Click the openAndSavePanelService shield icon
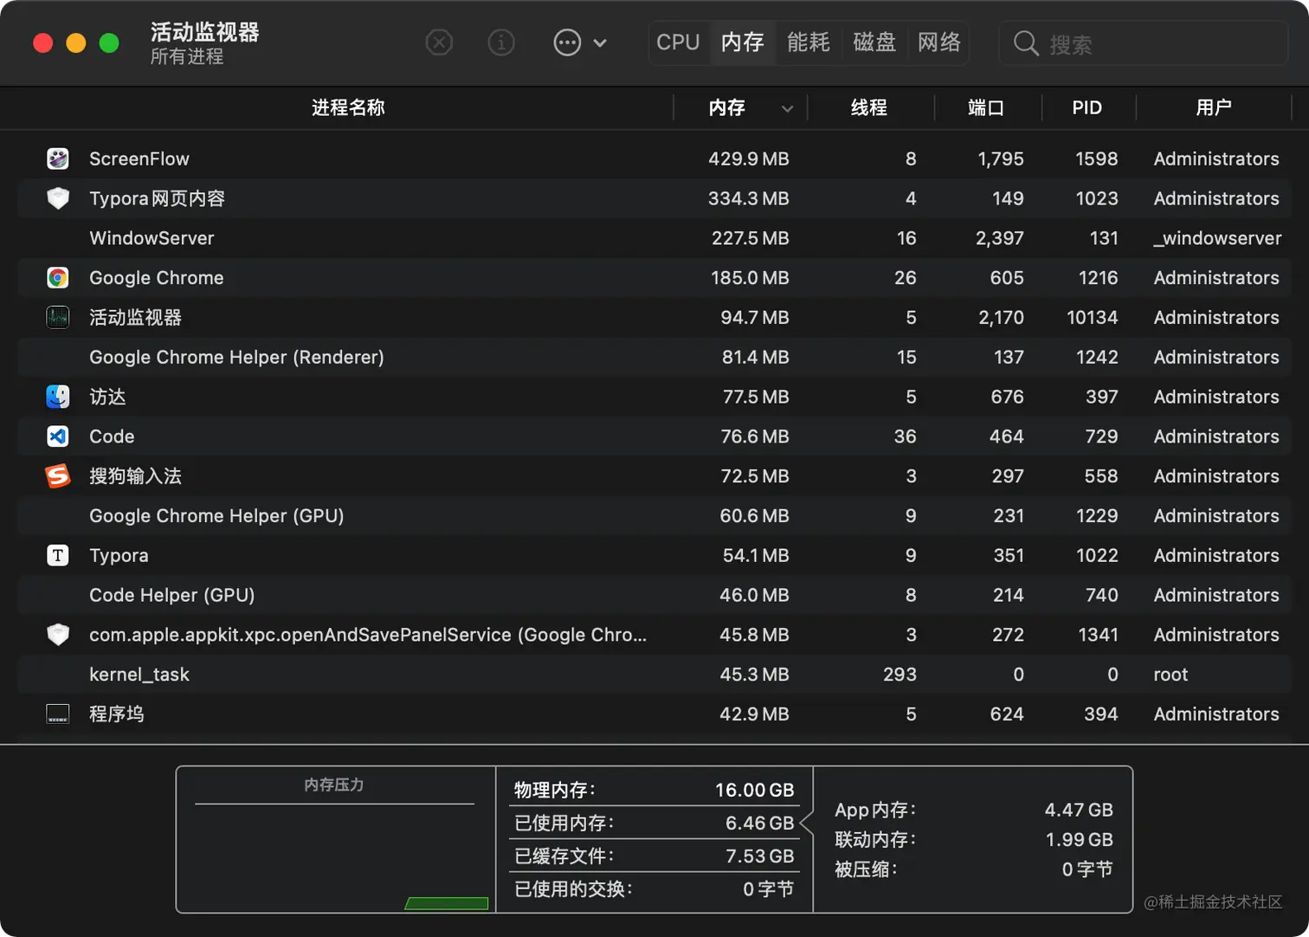Viewport: 1309px width, 937px height. point(58,635)
